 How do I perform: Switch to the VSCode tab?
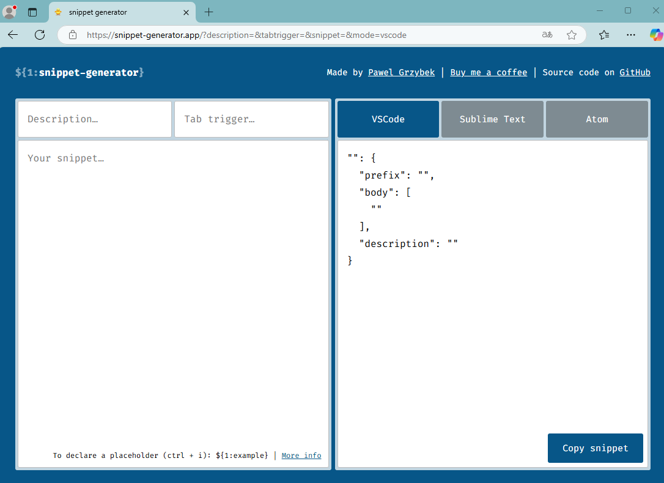pos(388,119)
